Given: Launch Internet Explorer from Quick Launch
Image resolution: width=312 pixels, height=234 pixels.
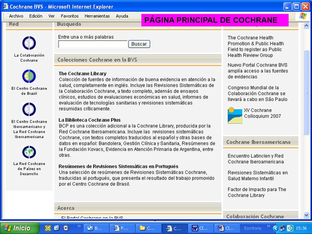Looking at the screenshot, I should point(57,228).
